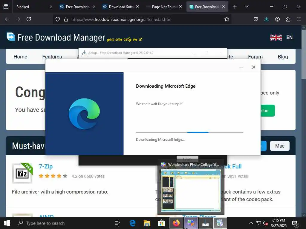The height and width of the screenshot is (229, 306).
Task: Click the green Subscribe button
Action: [267, 111]
